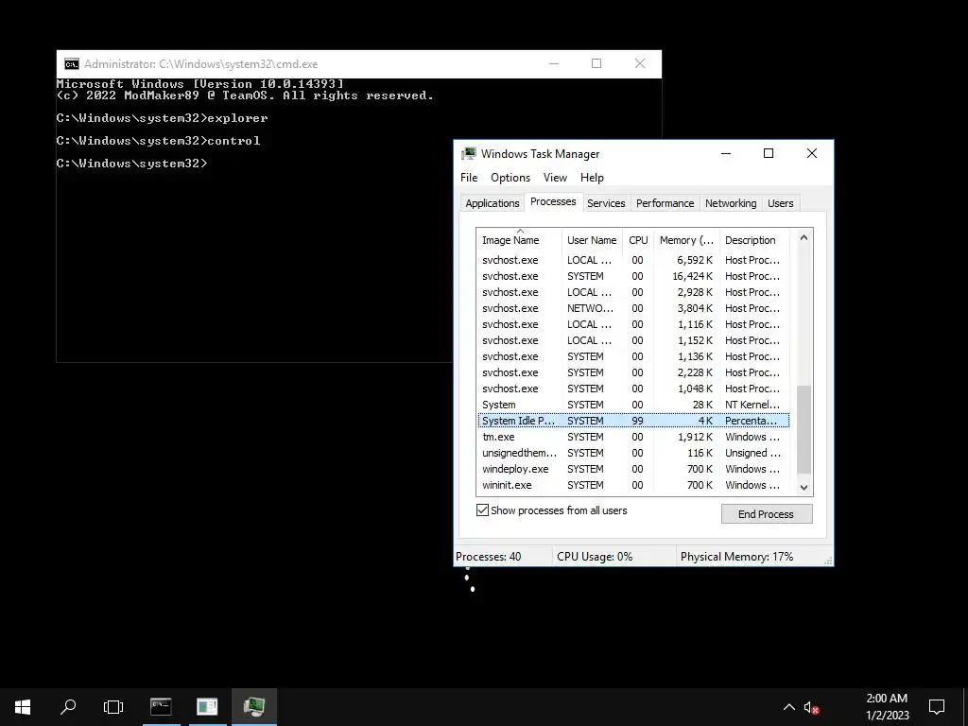Uncheck Show processes from all users
968x726 pixels.
(x=483, y=510)
